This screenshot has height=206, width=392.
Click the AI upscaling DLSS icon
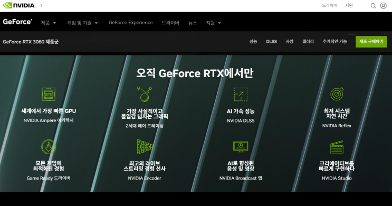tap(241, 95)
